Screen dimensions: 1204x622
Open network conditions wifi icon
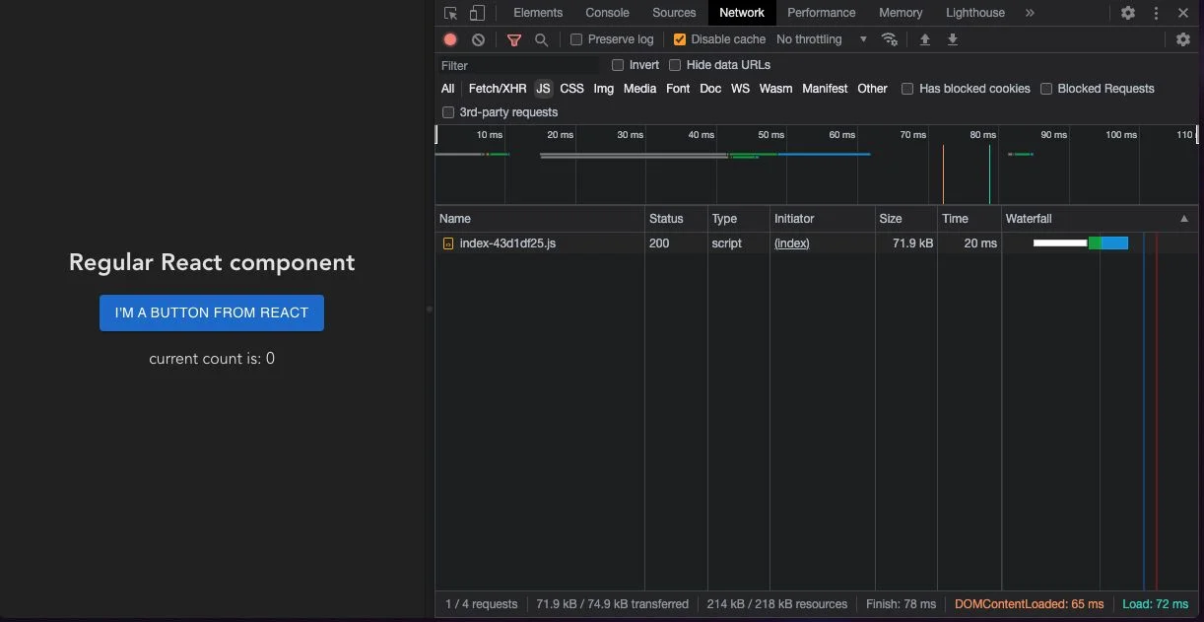click(x=889, y=39)
